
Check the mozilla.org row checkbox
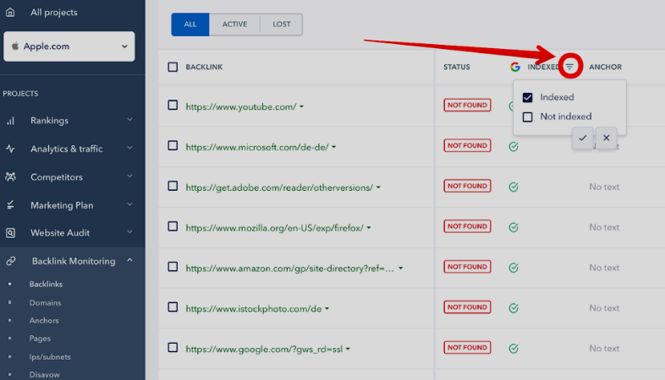[173, 226]
